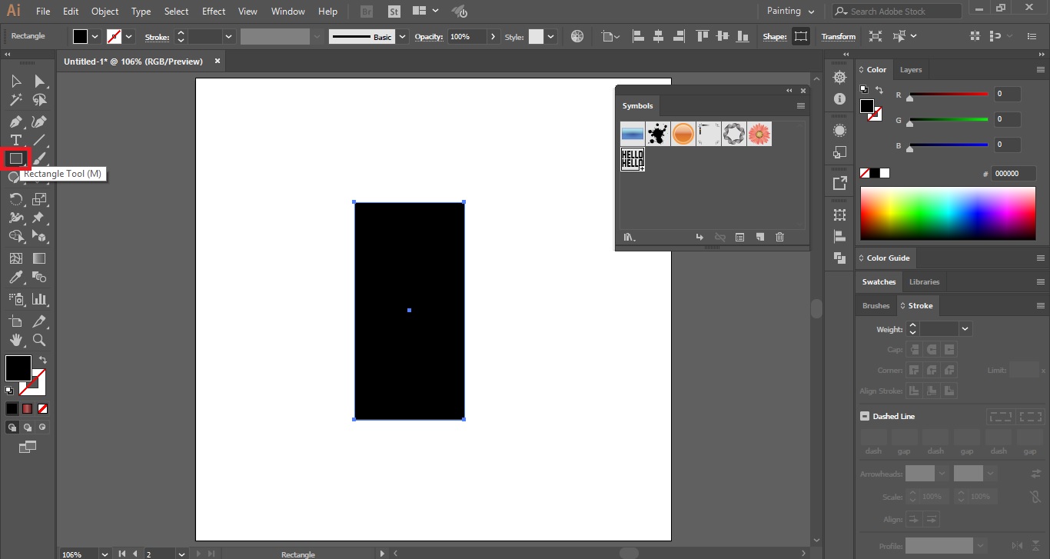The image size is (1050, 559).
Task: Select the Zoom tool
Action: (38, 340)
